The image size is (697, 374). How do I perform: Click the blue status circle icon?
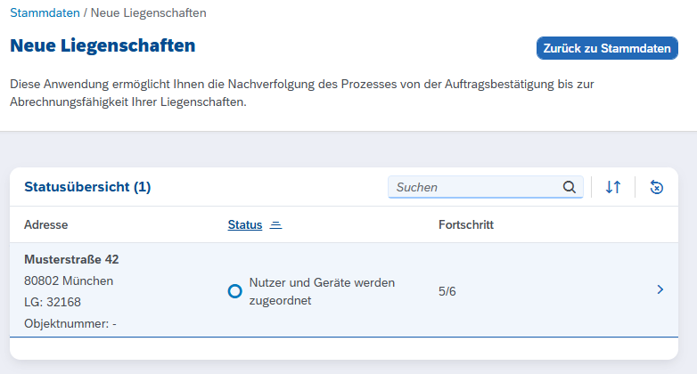pos(235,291)
